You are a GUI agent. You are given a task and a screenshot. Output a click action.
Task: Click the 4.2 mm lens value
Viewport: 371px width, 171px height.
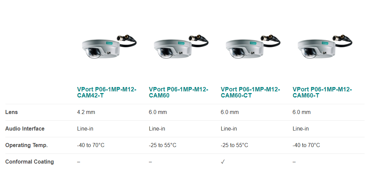86,112
